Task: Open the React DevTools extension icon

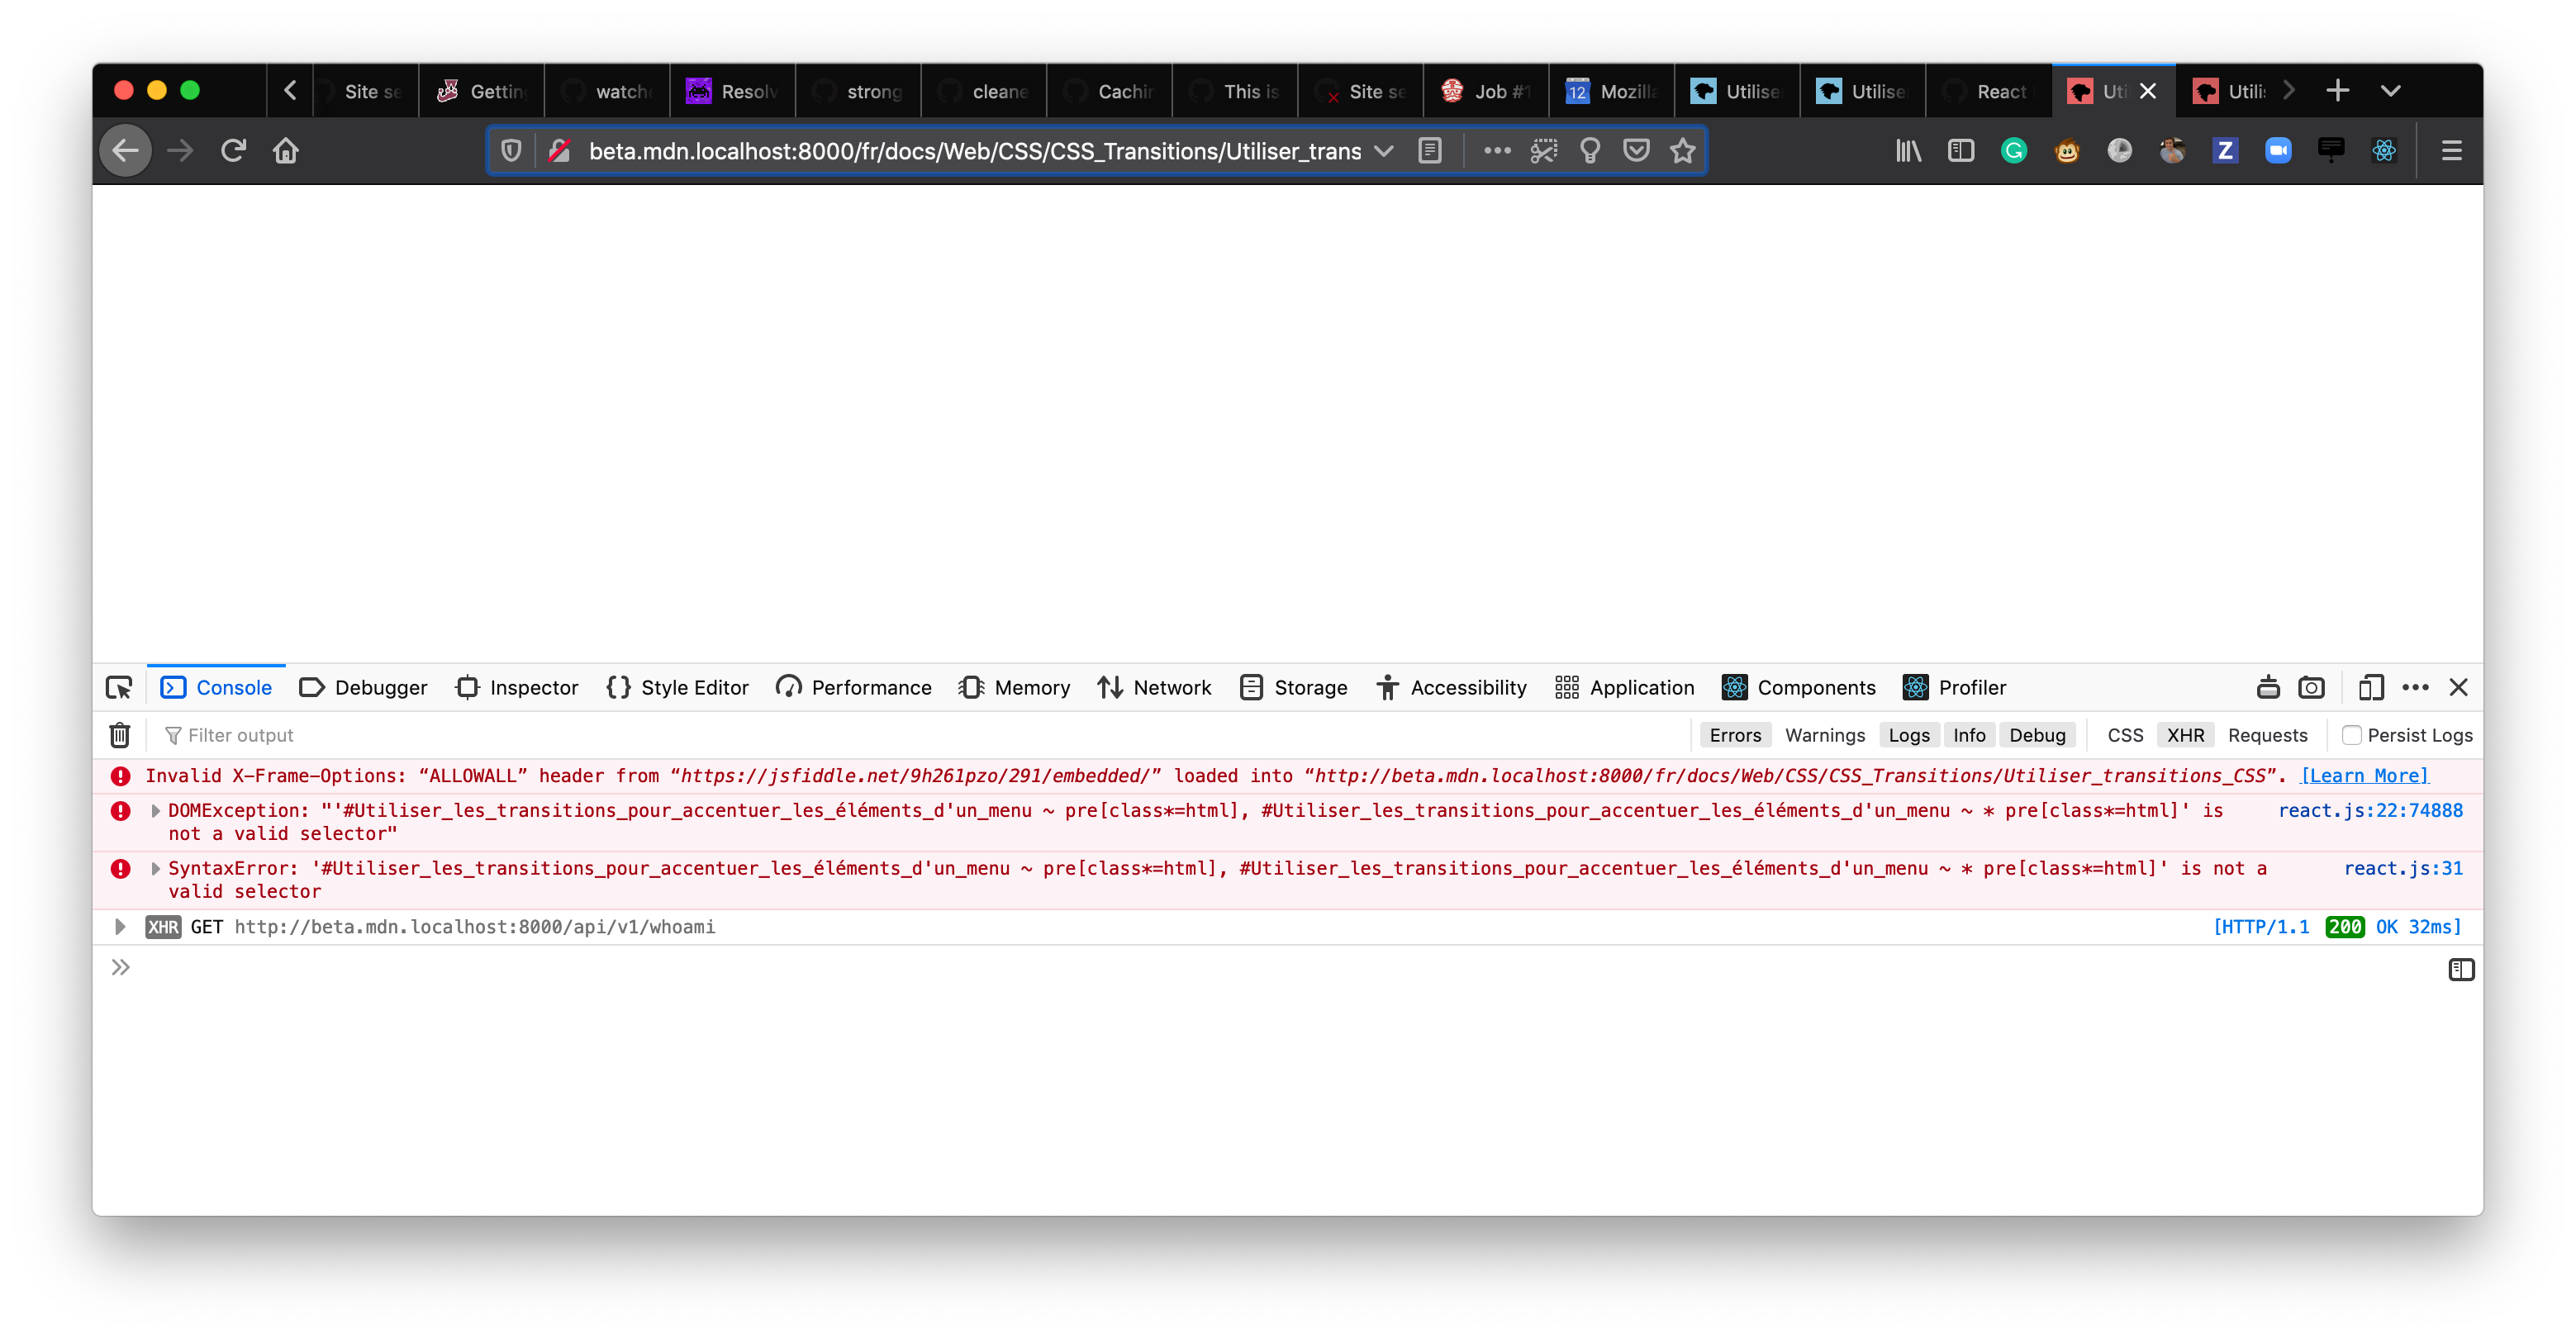Action: click(x=2384, y=151)
